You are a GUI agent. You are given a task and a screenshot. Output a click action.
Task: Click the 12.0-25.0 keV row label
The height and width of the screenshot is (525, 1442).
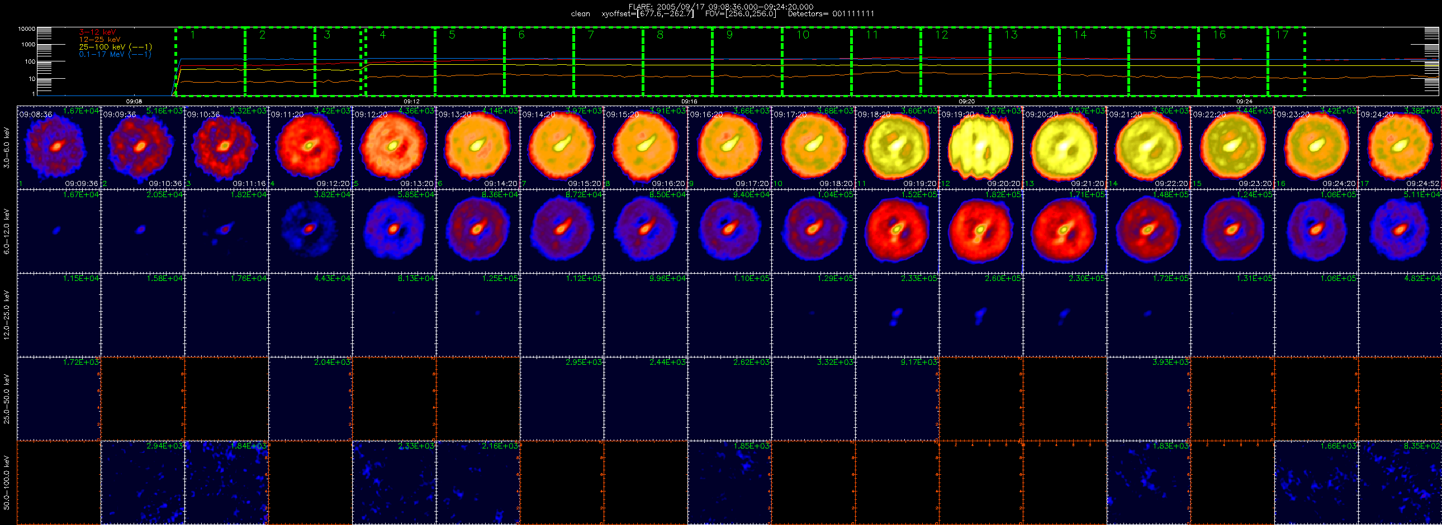click(x=7, y=315)
